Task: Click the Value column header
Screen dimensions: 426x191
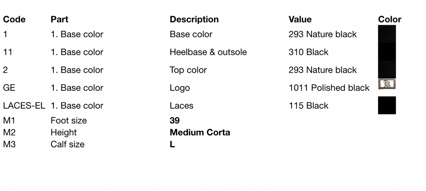Action: pyautogui.click(x=300, y=19)
